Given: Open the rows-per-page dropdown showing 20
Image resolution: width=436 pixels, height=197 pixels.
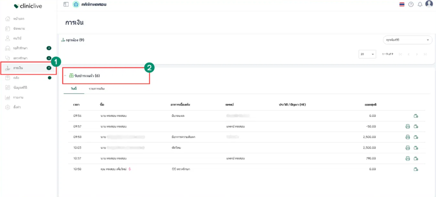Looking at the screenshot, I should tap(367, 54).
